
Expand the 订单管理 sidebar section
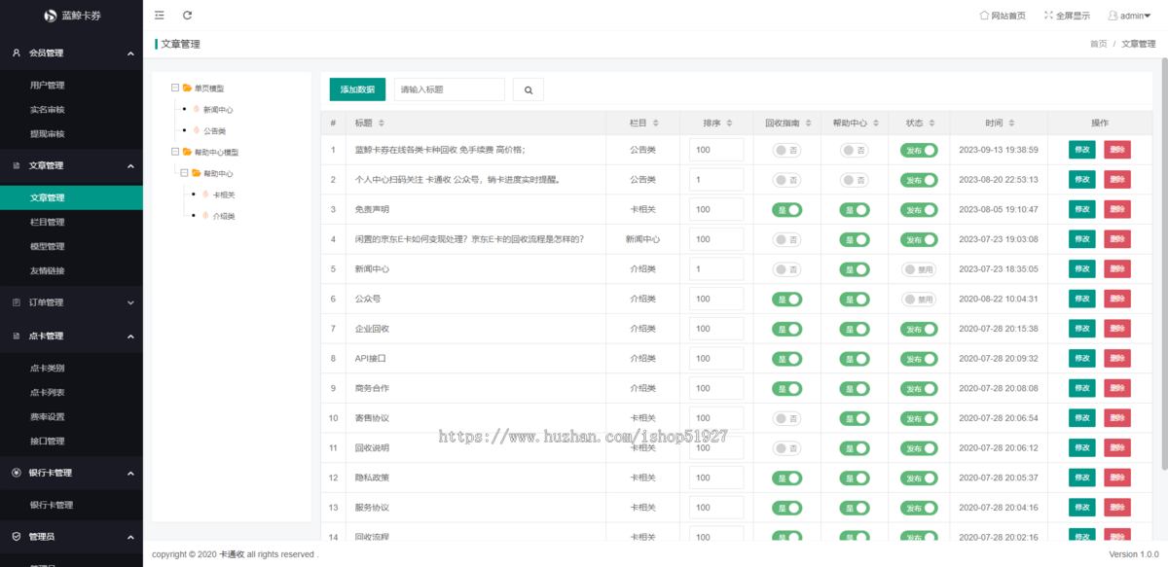71,302
